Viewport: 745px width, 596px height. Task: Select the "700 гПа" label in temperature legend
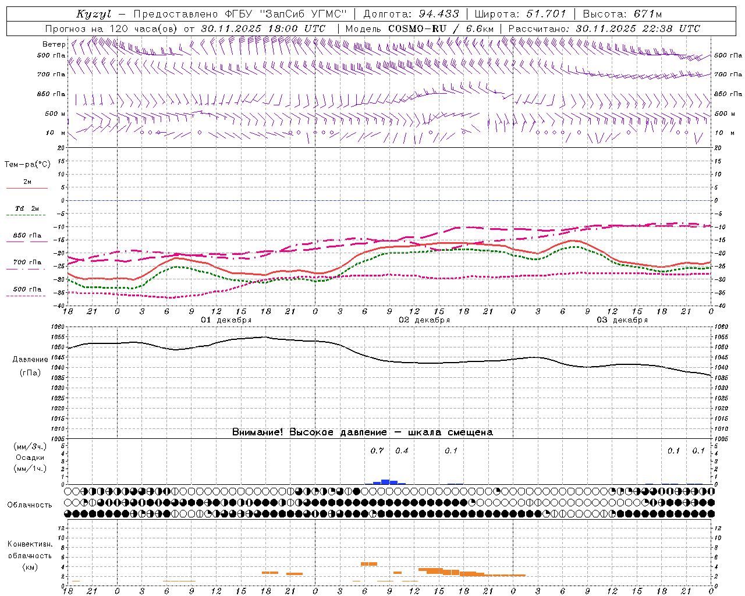pyautogui.click(x=27, y=262)
